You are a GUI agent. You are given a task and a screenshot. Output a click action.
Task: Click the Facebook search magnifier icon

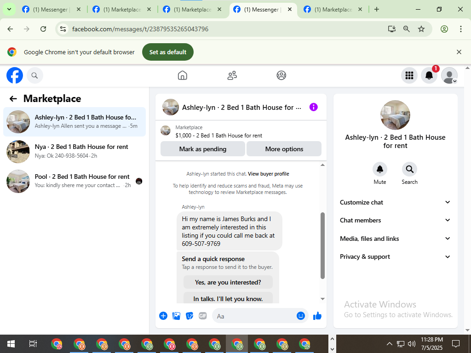(x=35, y=75)
